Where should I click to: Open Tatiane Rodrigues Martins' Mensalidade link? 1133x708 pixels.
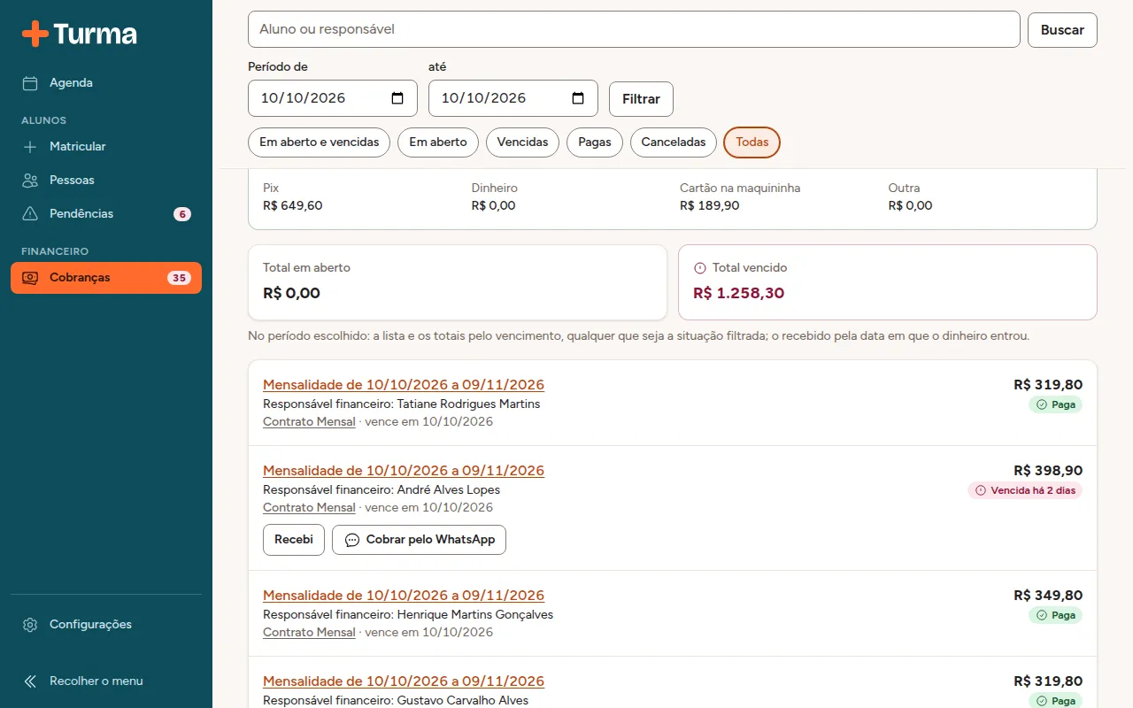pos(404,385)
